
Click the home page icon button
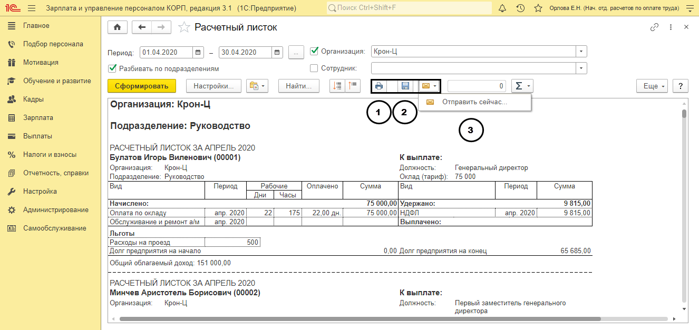pyautogui.click(x=117, y=28)
